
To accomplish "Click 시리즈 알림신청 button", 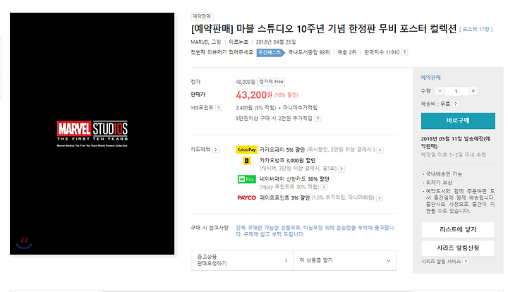I will [458, 248].
